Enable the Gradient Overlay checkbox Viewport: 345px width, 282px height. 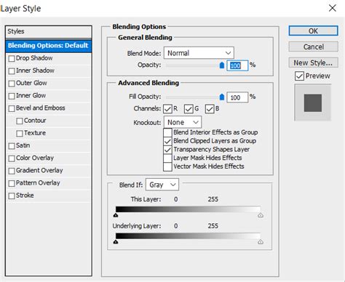click(x=12, y=171)
